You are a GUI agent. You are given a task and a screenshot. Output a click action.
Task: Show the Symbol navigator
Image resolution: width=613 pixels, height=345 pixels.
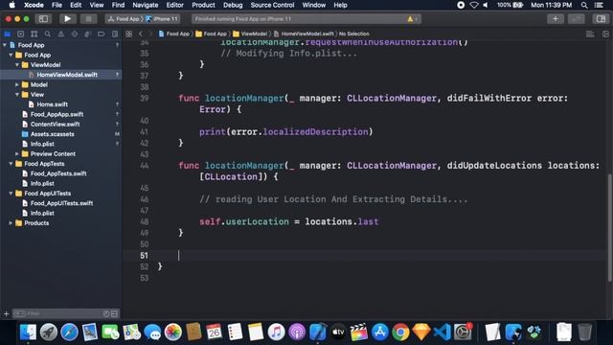(x=34, y=34)
